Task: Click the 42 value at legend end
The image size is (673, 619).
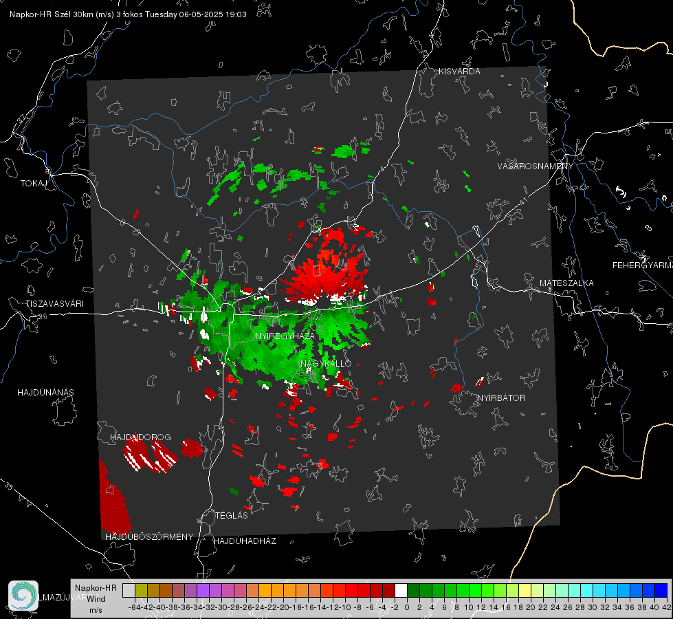Action: pos(666,607)
